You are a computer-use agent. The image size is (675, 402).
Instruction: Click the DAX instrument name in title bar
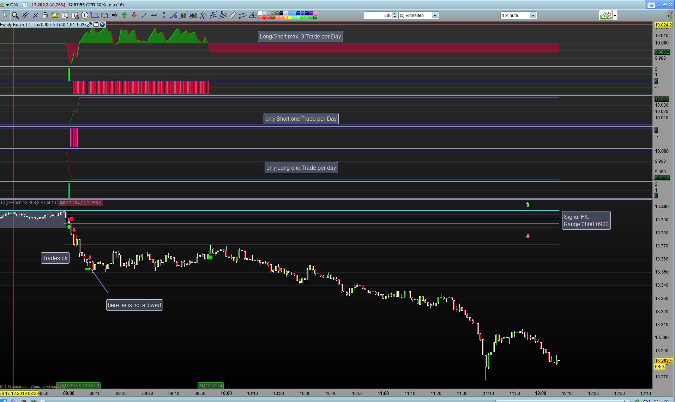[14, 5]
